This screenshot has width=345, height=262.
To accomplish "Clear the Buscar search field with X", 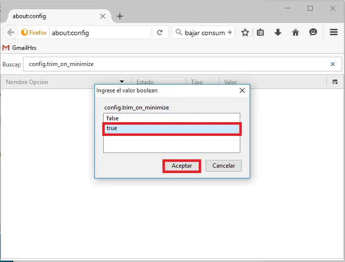I will click(x=332, y=64).
